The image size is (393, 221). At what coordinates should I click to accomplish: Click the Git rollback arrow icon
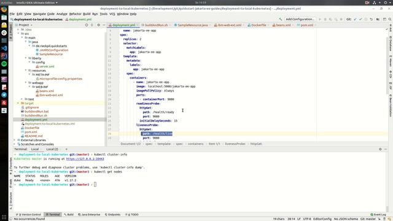[x=371, y=19]
